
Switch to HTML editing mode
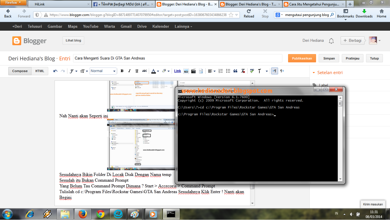[40, 71]
